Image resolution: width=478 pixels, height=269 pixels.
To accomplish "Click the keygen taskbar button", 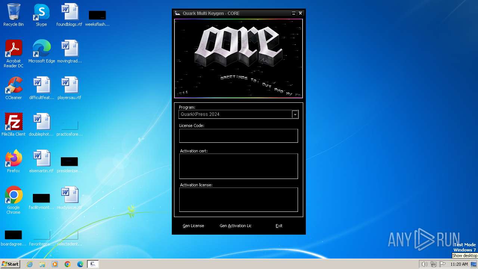I will (x=93, y=264).
